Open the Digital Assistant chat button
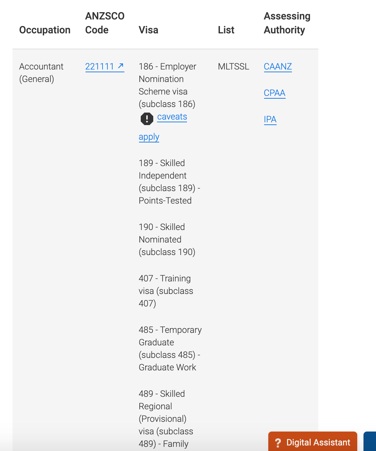This screenshot has width=376, height=451. coord(313,442)
